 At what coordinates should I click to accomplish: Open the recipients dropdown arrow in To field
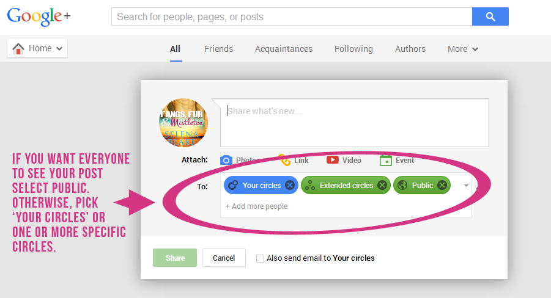click(466, 185)
